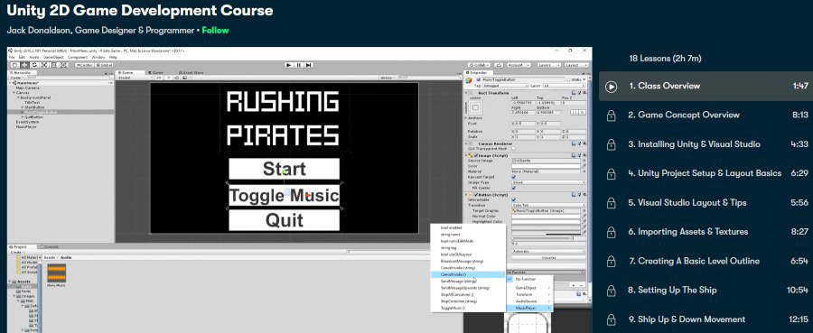
Task: Open the Tag dropdown in Inspector
Action: pyautogui.click(x=505, y=86)
